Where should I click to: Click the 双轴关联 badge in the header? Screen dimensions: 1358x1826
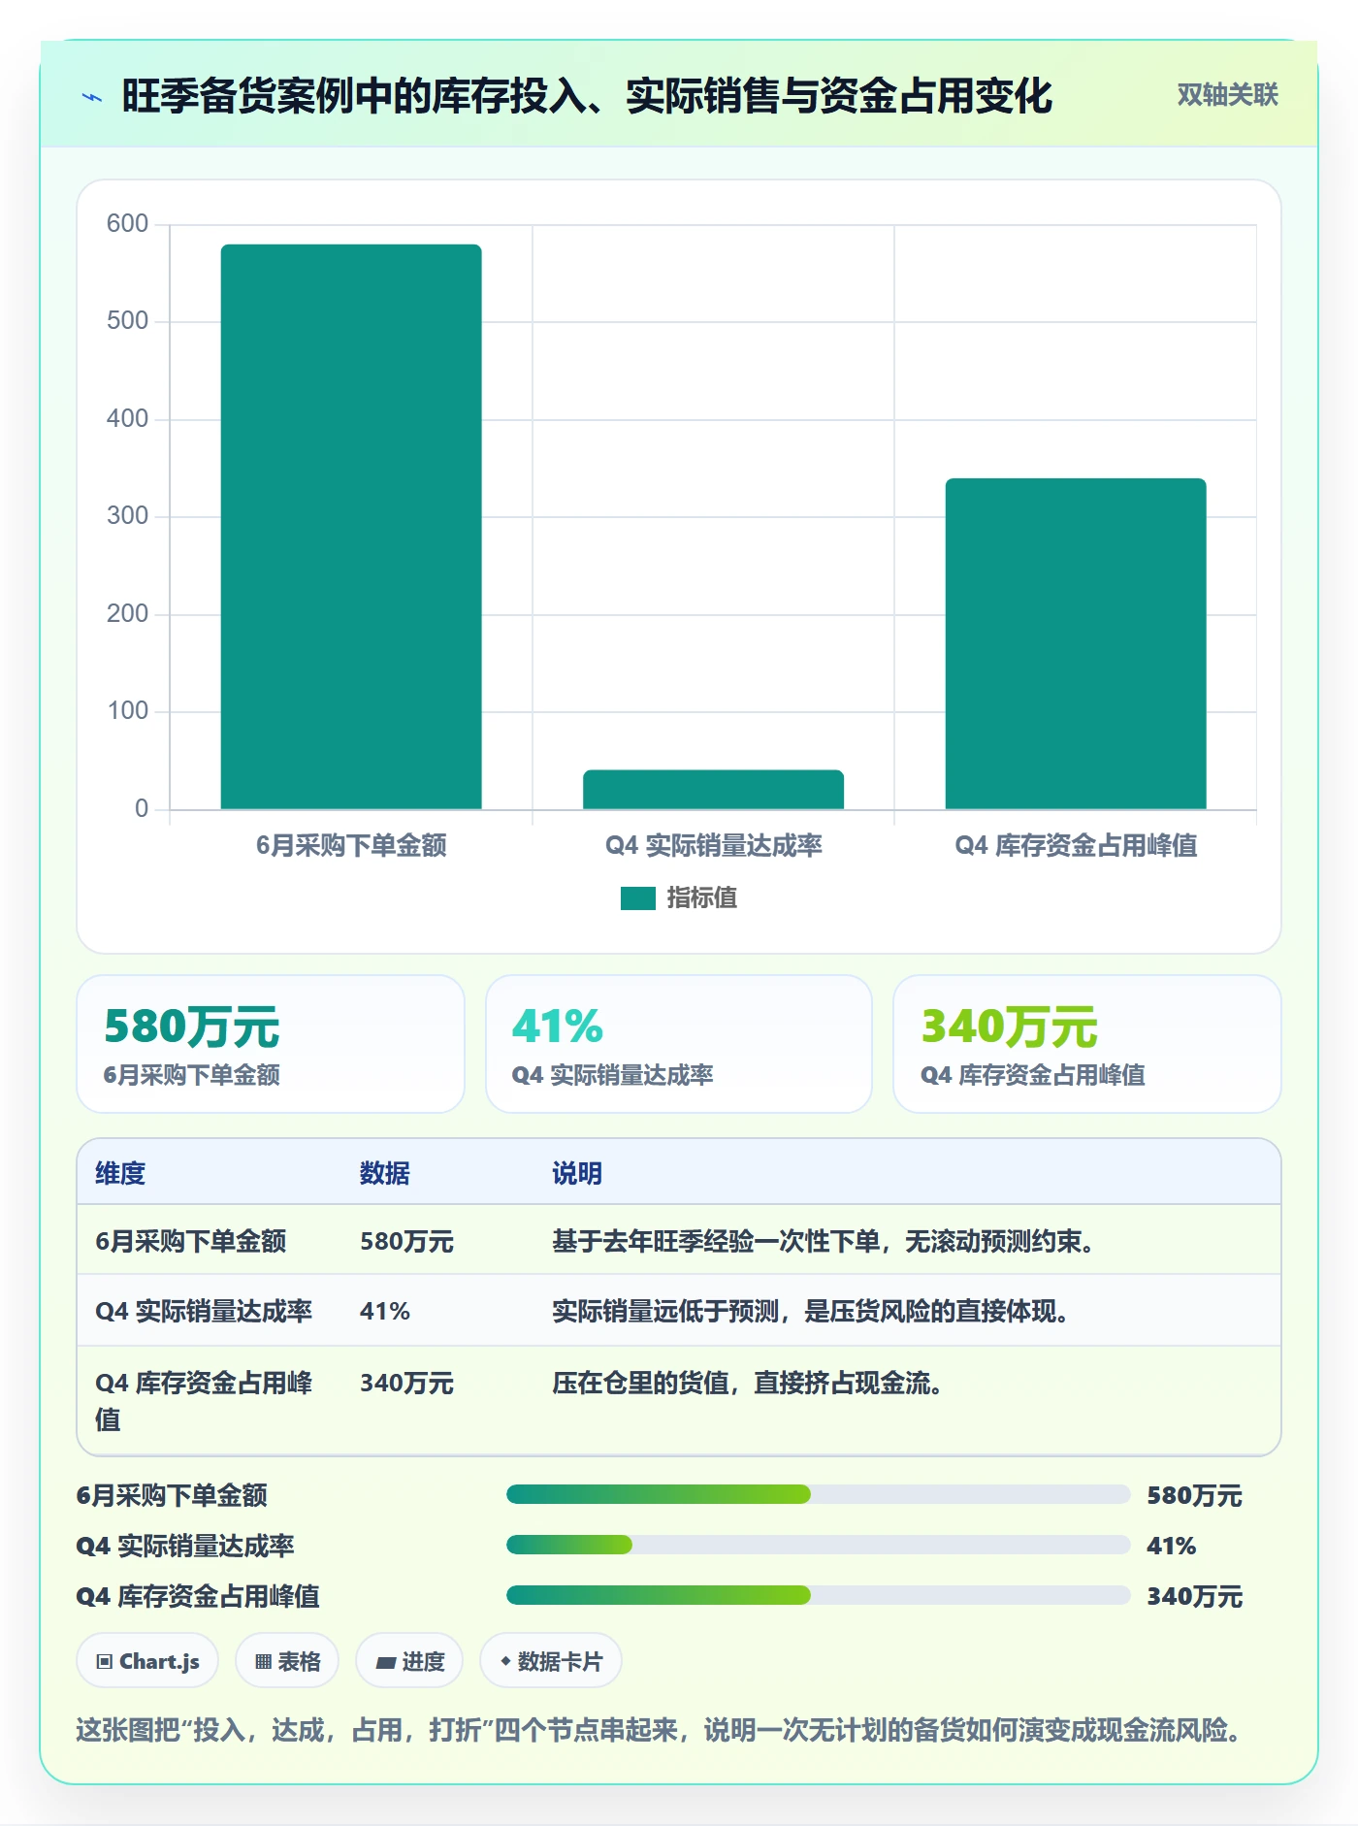click(x=1227, y=95)
